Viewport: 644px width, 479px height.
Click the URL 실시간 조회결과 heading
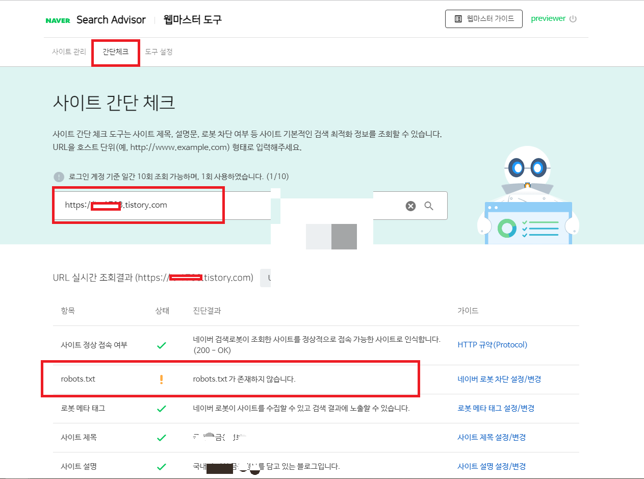tap(153, 278)
